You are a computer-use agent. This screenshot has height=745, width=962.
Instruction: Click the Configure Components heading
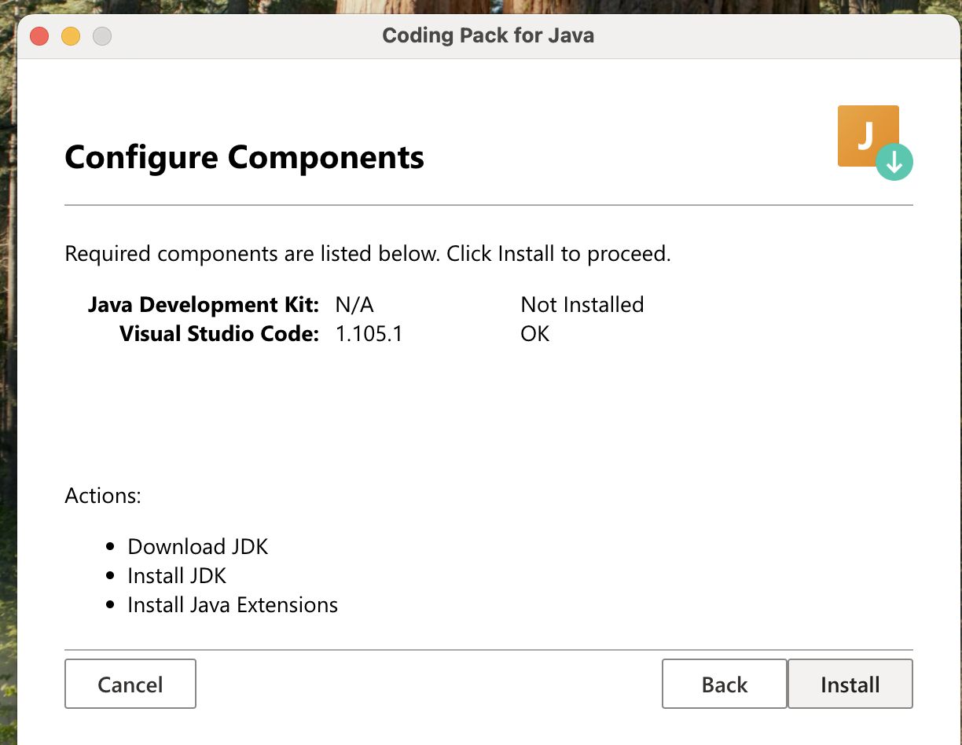(244, 157)
